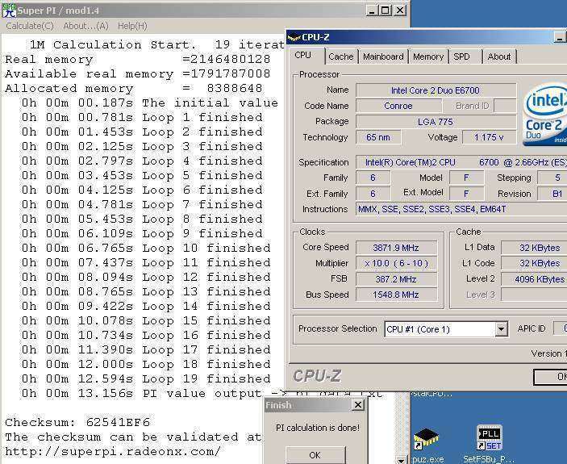Expand the Processor Selection dropdown arrow
This screenshot has width=567, height=464.
[x=501, y=329]
